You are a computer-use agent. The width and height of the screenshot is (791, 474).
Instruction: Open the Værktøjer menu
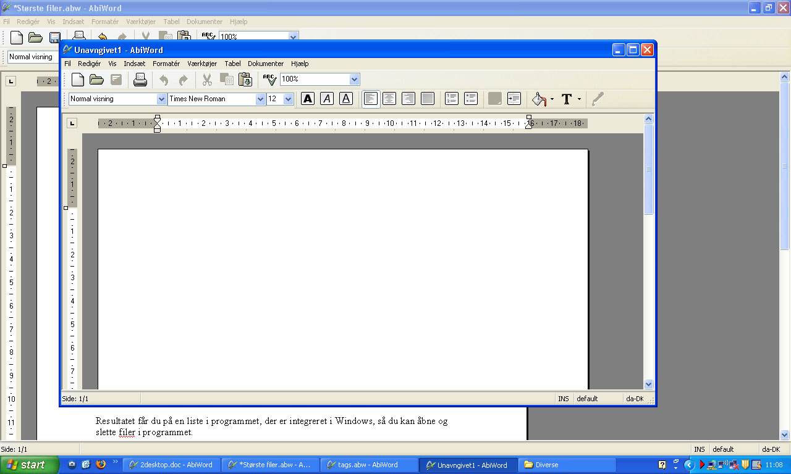point(202,64)
